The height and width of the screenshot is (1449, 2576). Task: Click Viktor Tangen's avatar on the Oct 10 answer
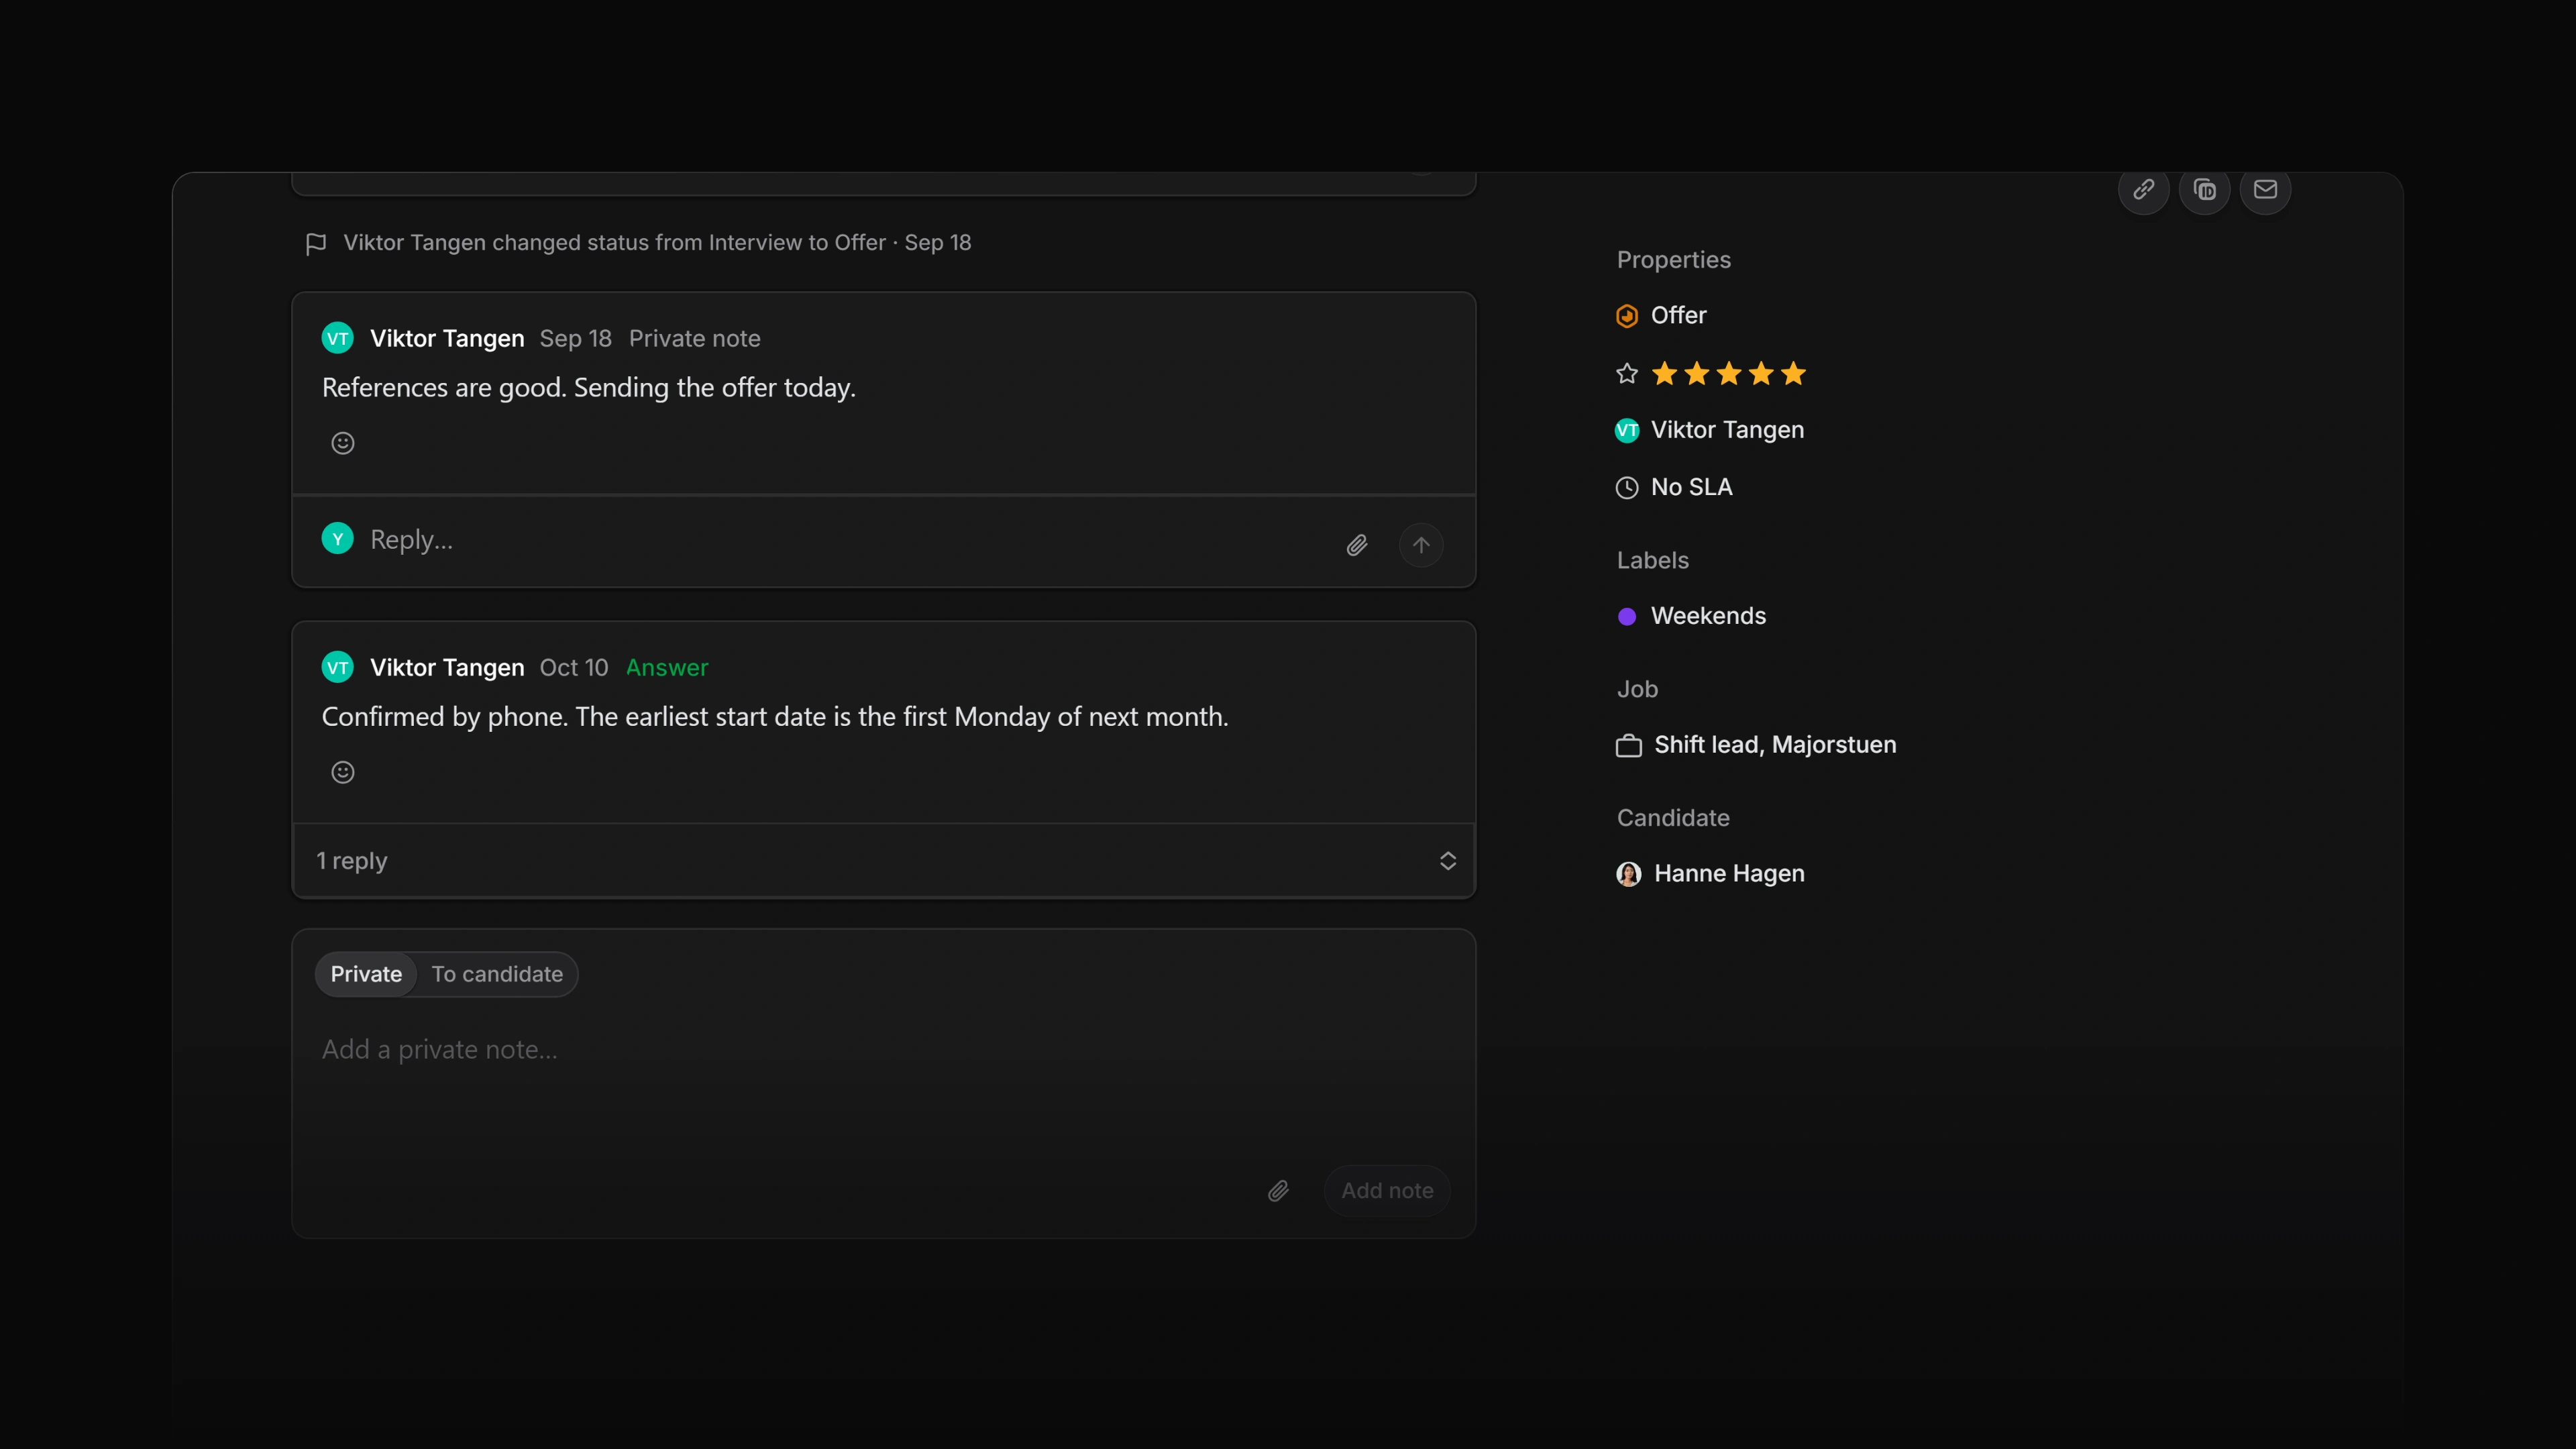(338, 667)
